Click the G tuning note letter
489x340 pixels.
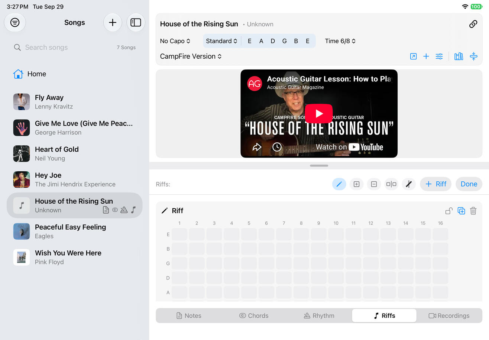(x=284, y=41)
